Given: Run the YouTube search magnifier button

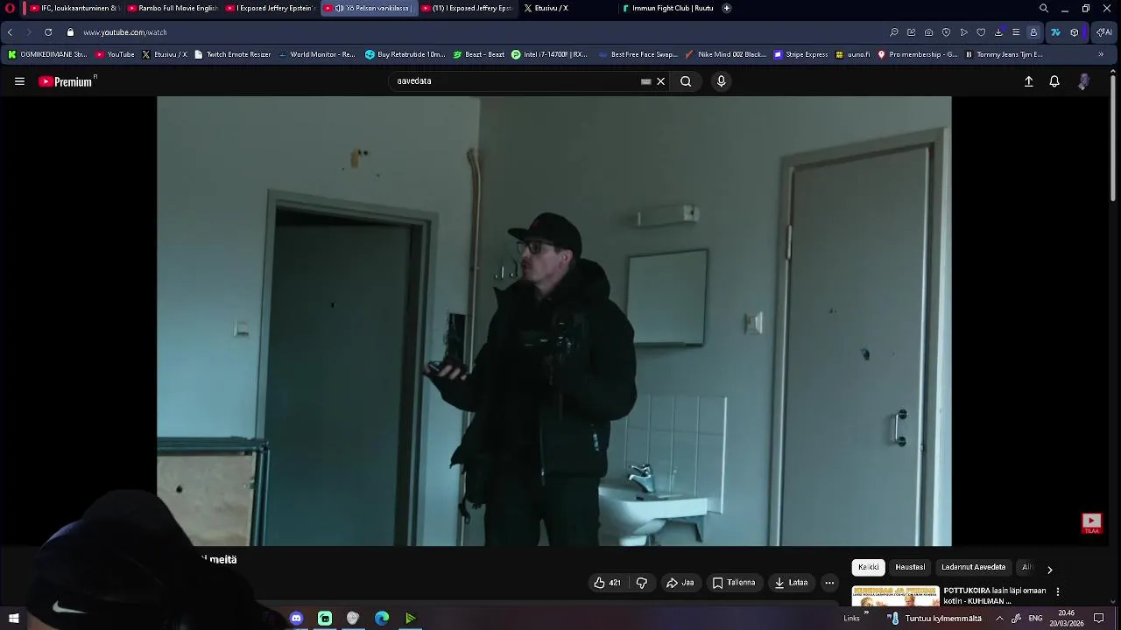Looking at the screenshot, I should 686,81.
